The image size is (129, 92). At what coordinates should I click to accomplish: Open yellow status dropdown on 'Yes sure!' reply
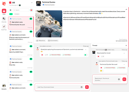[101, 71]
